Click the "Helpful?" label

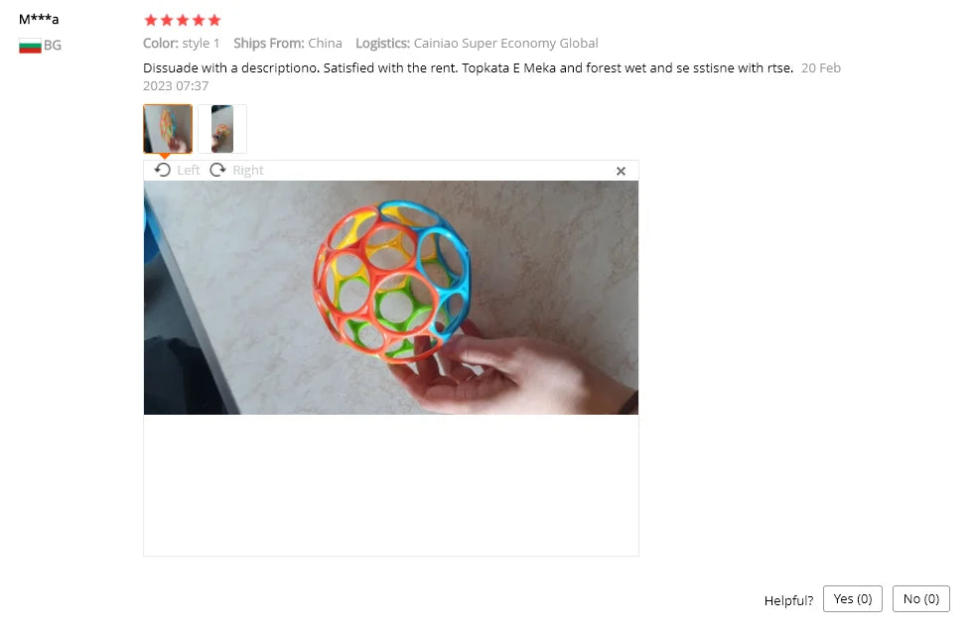coord(788,600)
